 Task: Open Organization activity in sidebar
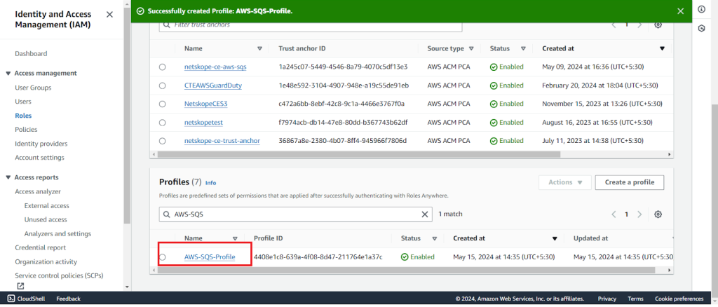point(46,261)
